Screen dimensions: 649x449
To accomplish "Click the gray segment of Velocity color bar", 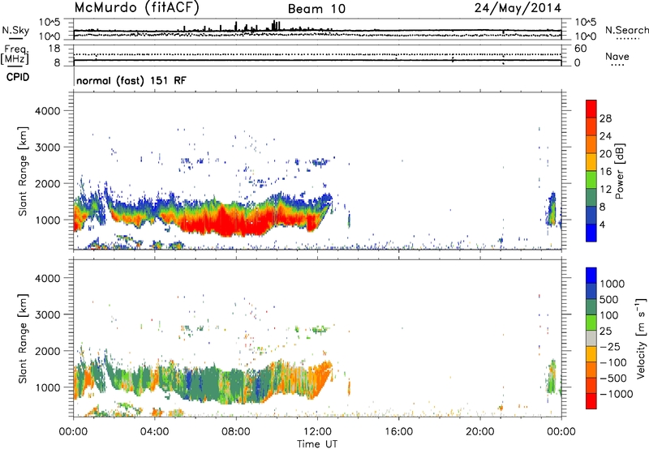I will pyautogui.click(x=591, y=339).
